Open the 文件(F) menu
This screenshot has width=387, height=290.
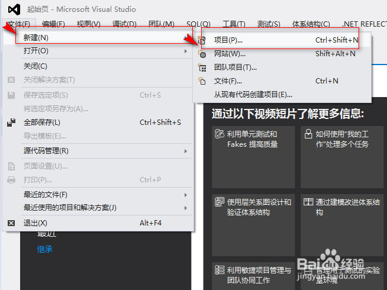tap(19, 24)
